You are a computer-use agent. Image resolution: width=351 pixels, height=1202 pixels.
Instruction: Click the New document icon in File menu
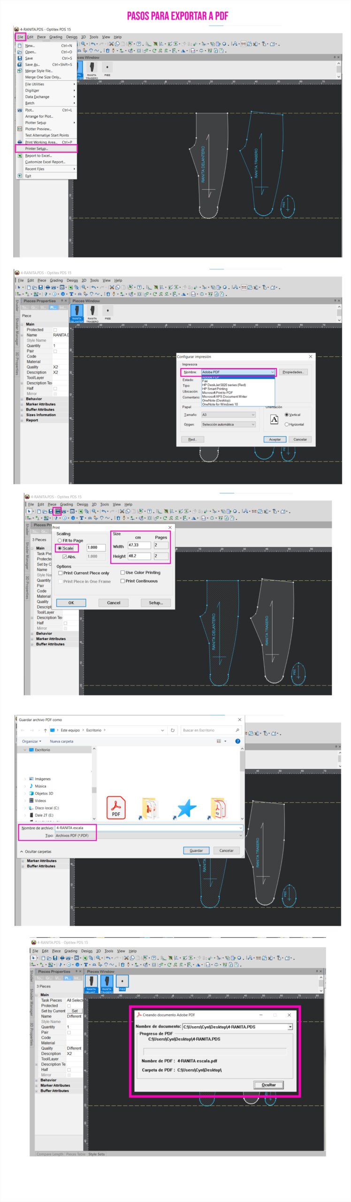click(19, 46)
